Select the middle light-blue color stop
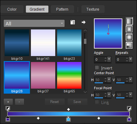The image size is (137, 124). click(x=68, y=119)
